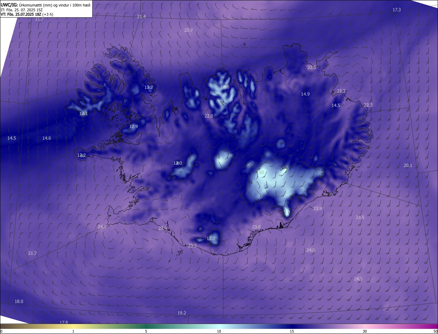Click the '15' tick on the color scale
The height and width of the screenshot is (334, 438).
coord(292,331)
